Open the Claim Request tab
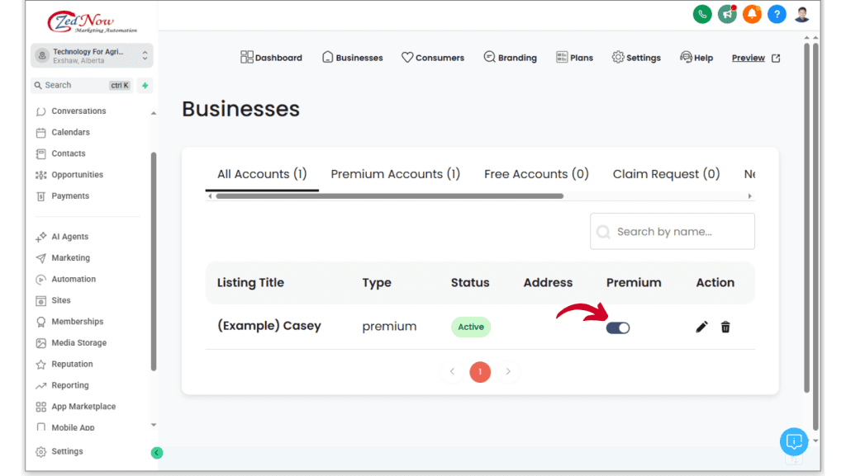 point(666,174)
